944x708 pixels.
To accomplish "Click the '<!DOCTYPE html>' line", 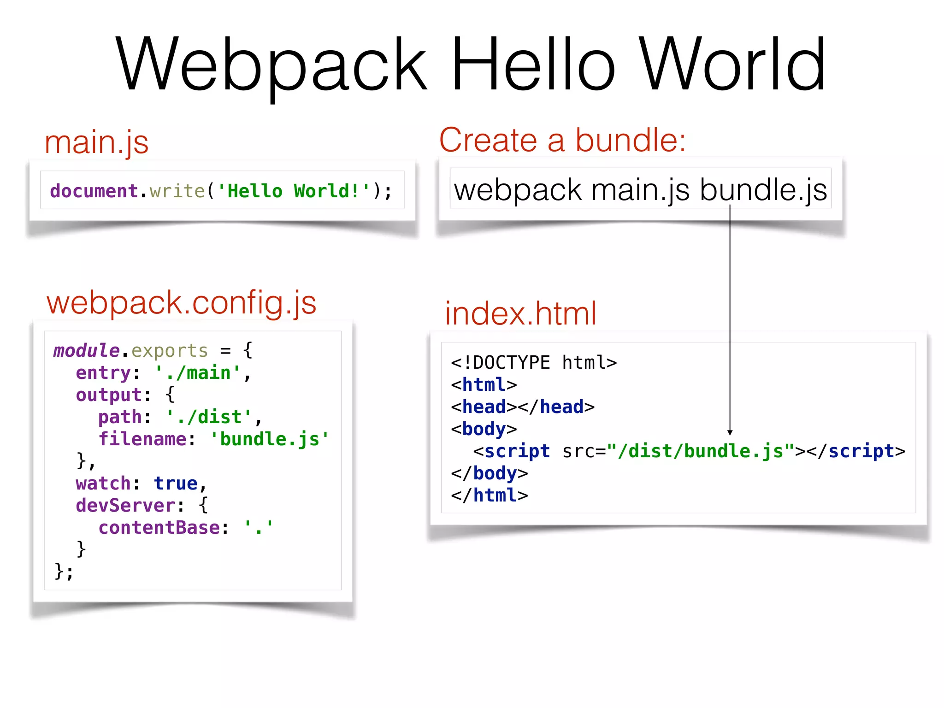I will [x=534, y=362].
